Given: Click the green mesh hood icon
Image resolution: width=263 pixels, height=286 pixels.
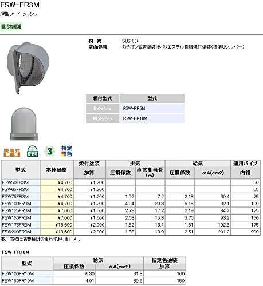Looking at the screenshot, I should (32, 151).
